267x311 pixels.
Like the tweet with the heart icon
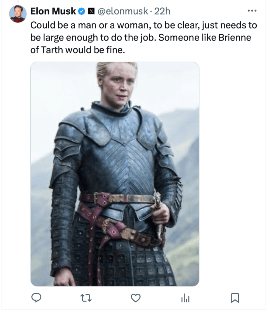(x=136, y=299)
